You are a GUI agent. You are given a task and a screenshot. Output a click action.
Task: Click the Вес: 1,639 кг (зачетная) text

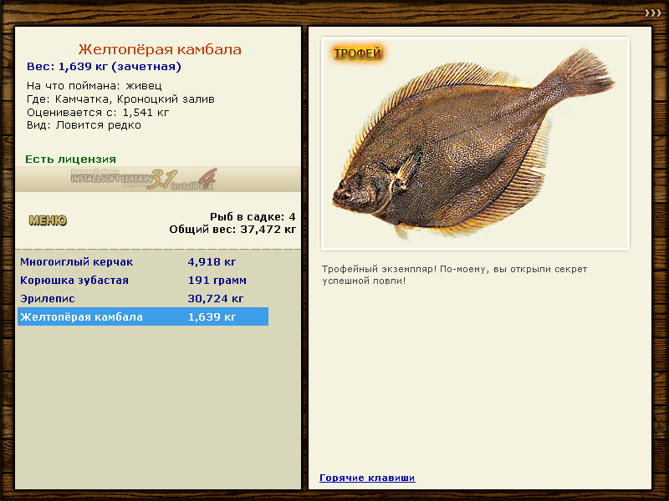click(104, 67)
